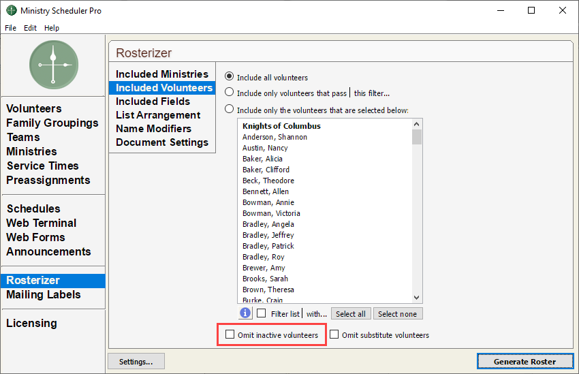Screen dimensions: 579x374
Task: Open the Document Settings section
Action: tap(162, 142)
